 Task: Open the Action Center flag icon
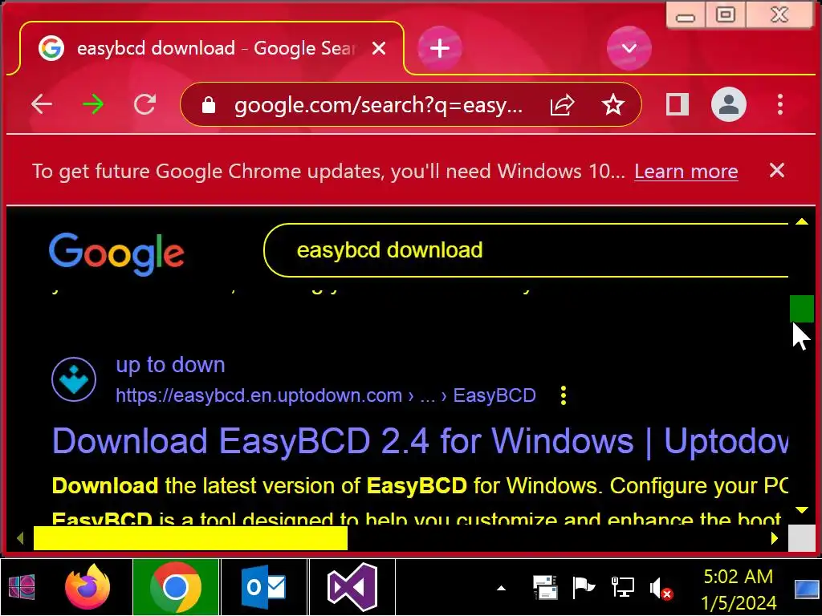(x=584, y=587)
